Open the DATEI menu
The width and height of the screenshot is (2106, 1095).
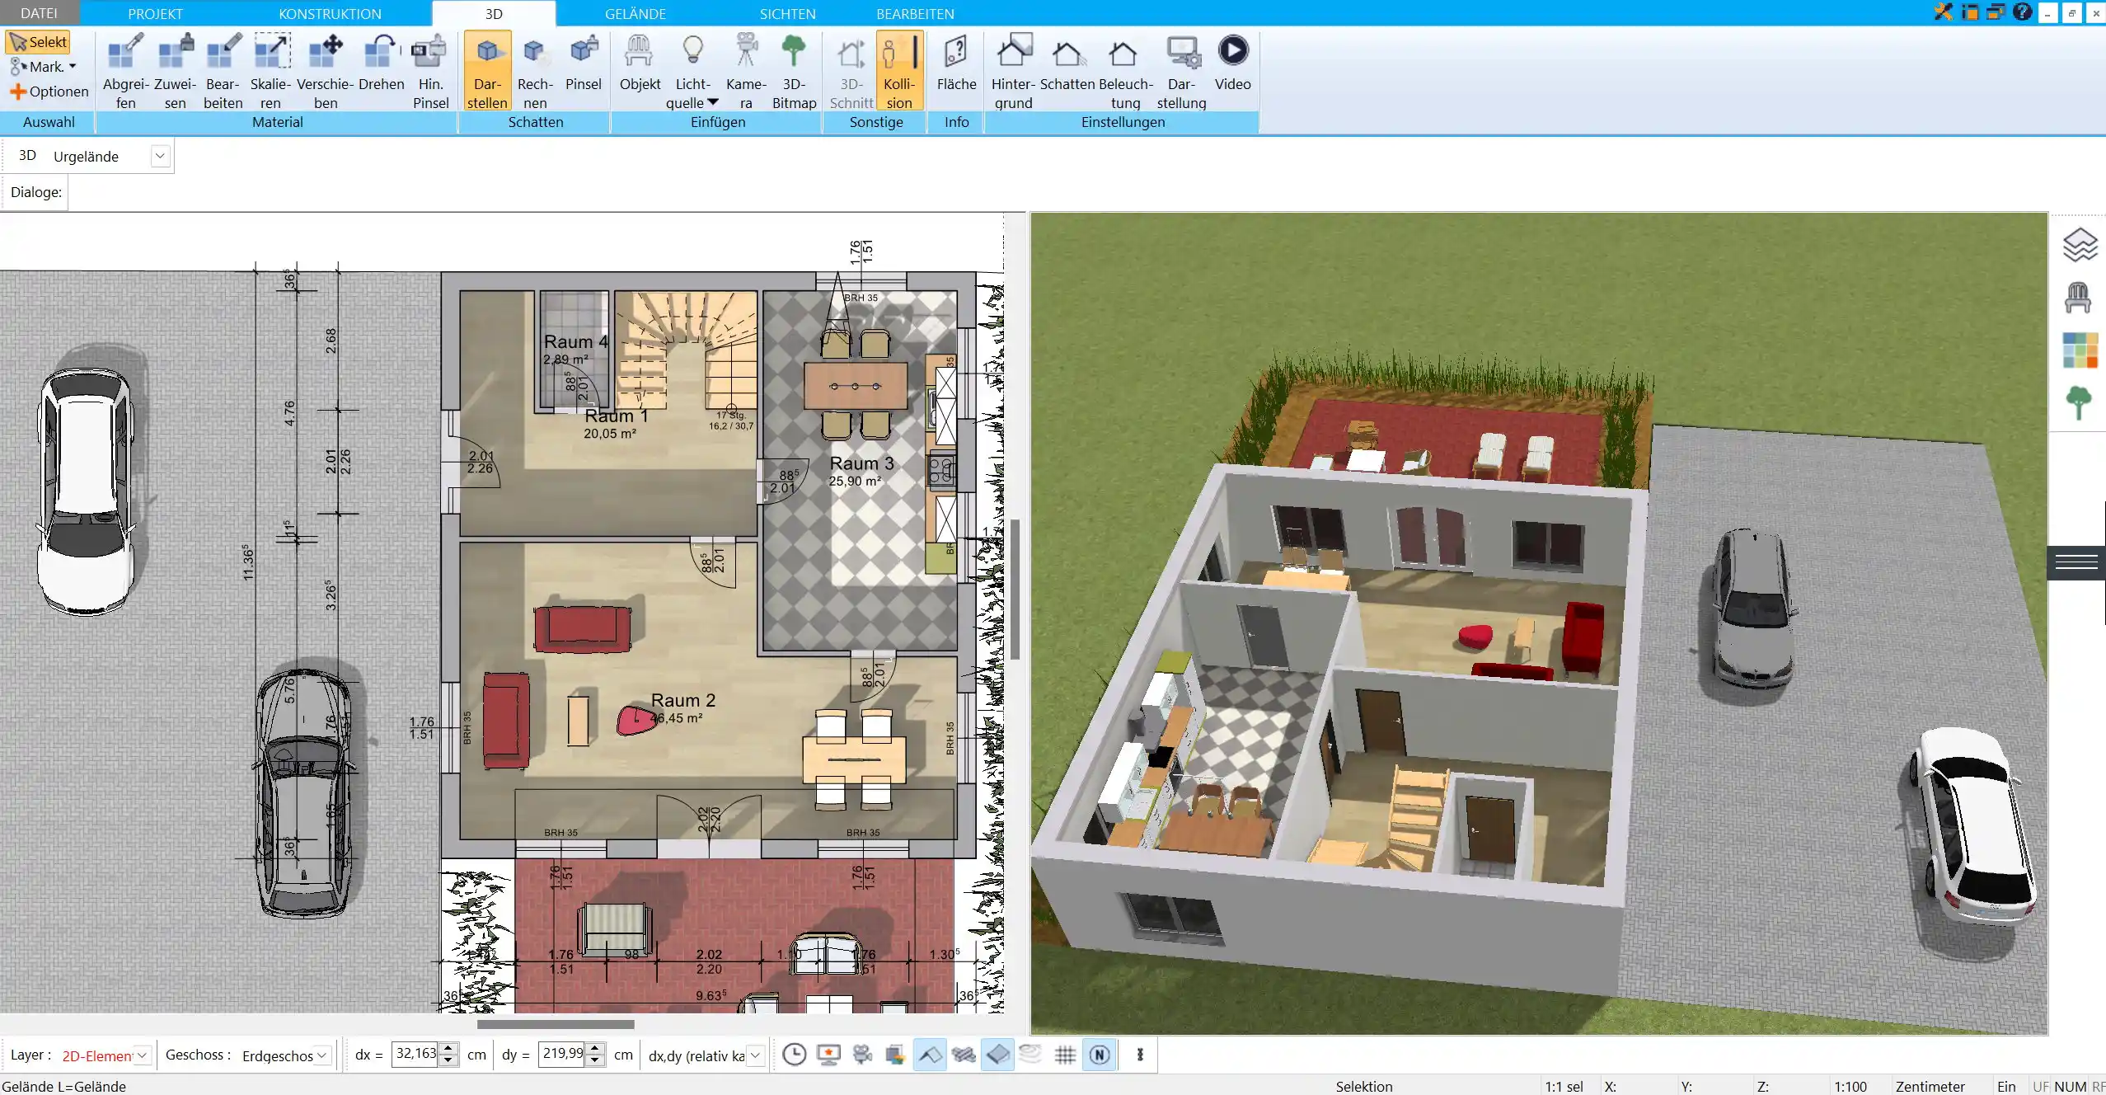click(39, 13)
